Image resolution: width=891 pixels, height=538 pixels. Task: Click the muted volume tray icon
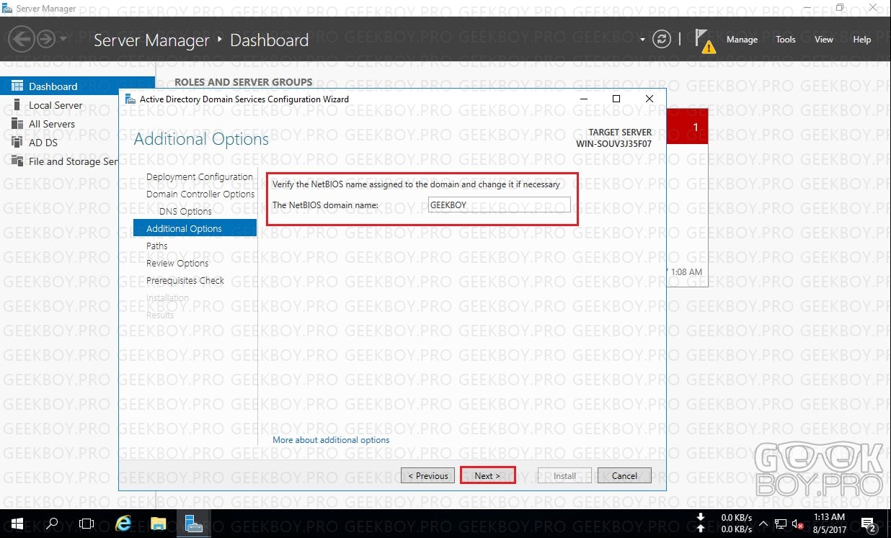799,524
